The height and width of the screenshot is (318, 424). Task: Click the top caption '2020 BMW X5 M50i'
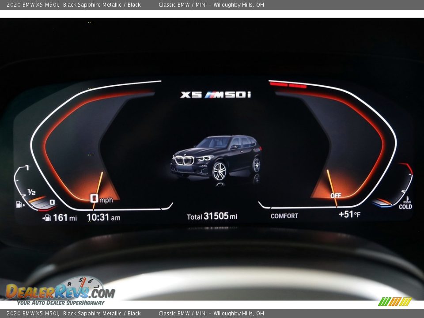tap(33, 4)
